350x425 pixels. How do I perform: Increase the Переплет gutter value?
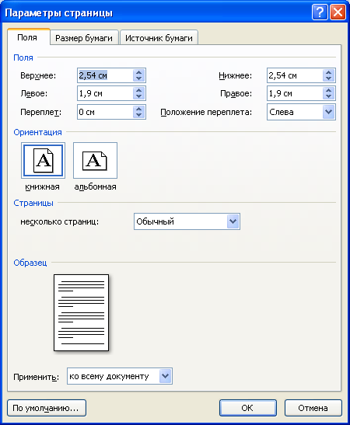(x=139, y=109)
